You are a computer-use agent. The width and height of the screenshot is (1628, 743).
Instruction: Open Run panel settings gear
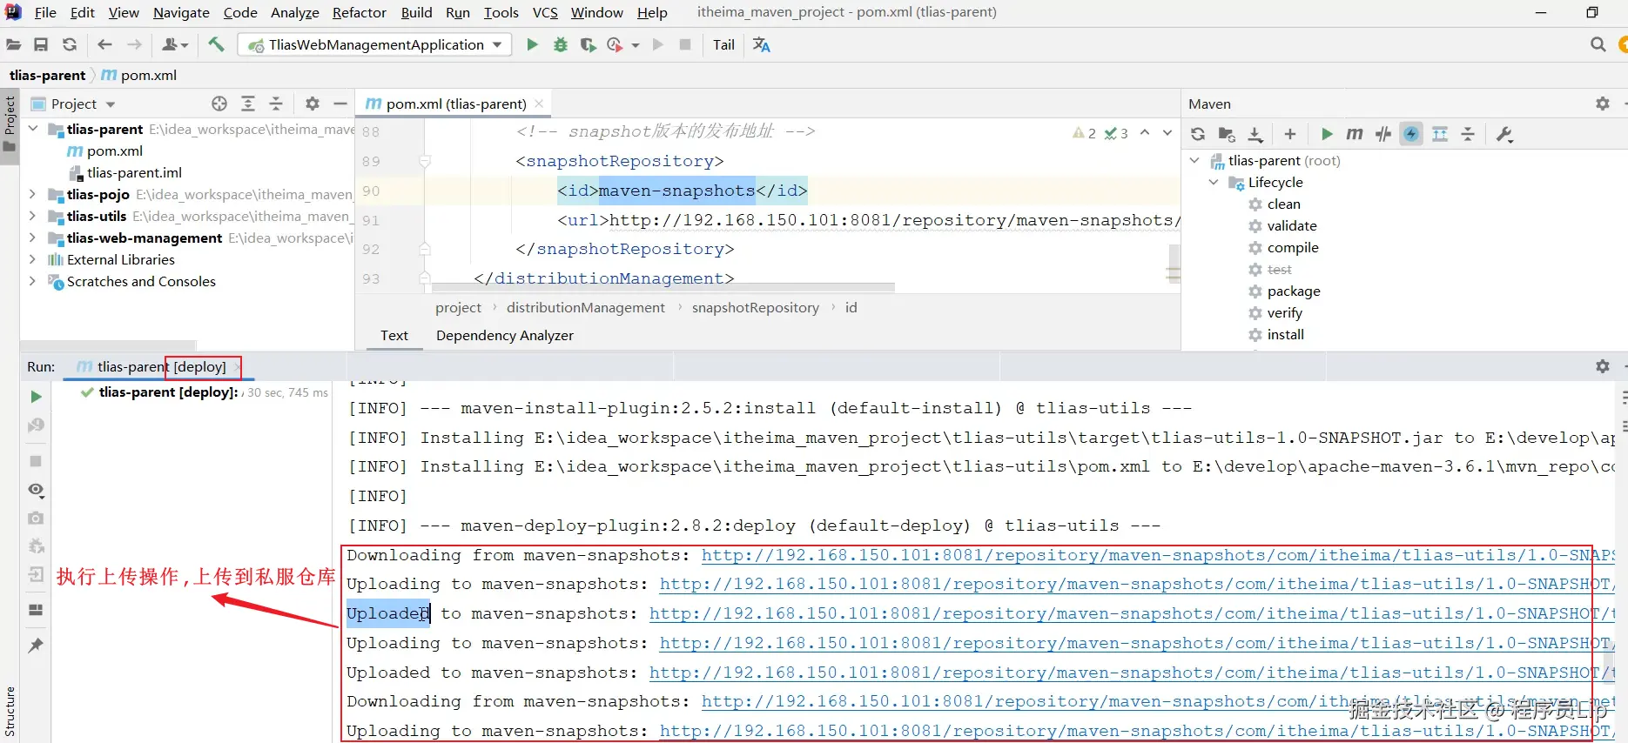pyautogui.click(x=1603, y=366)
